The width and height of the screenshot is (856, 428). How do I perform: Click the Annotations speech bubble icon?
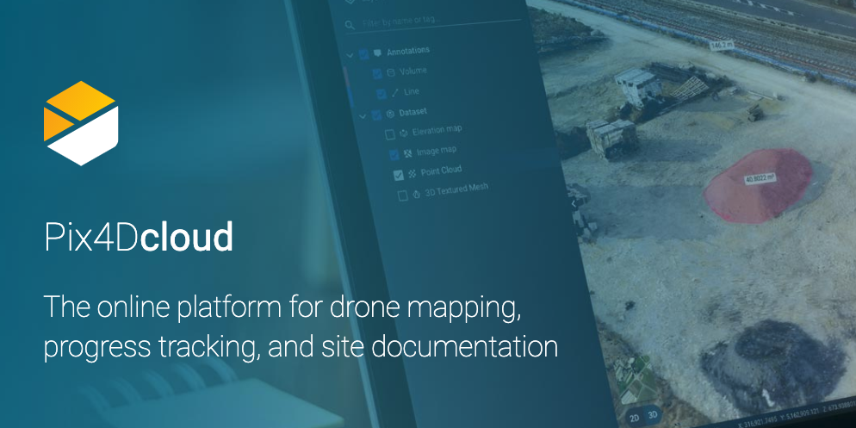377,53
